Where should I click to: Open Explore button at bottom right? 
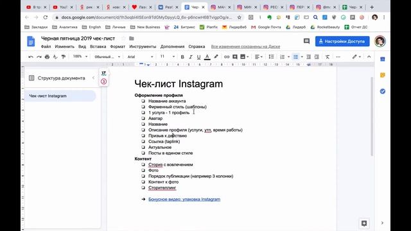click(364, 223)
